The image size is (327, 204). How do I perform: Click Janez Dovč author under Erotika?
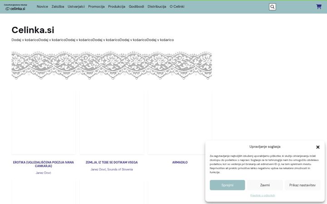click(x=44, y=173)
